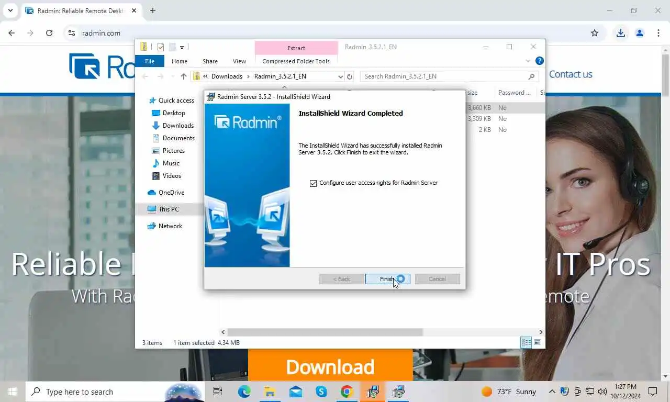Open Chrome tab search dropdown

(x=10, y=10)
